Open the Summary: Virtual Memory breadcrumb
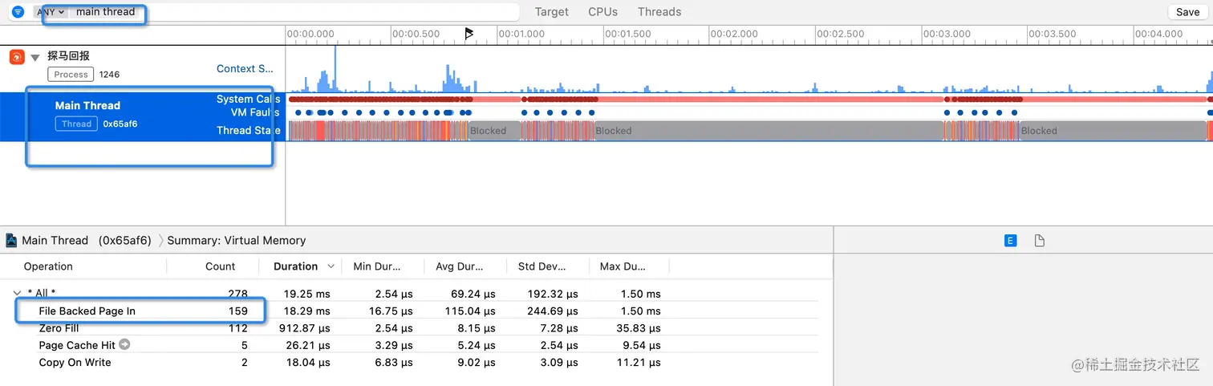This screenshot has width=1213, height=386. click(236, 240)
